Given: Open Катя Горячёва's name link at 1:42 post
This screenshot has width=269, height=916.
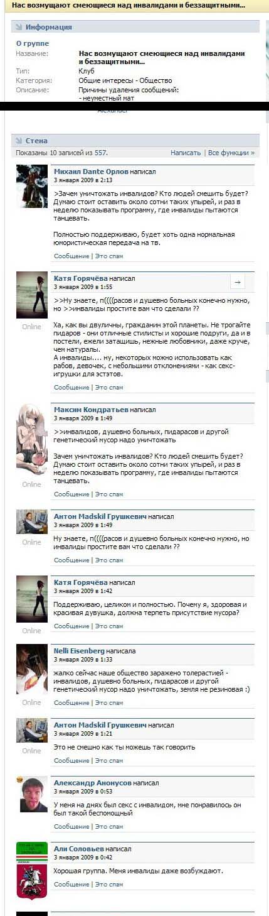Looking at the screenshot, I should coord(81,582).
